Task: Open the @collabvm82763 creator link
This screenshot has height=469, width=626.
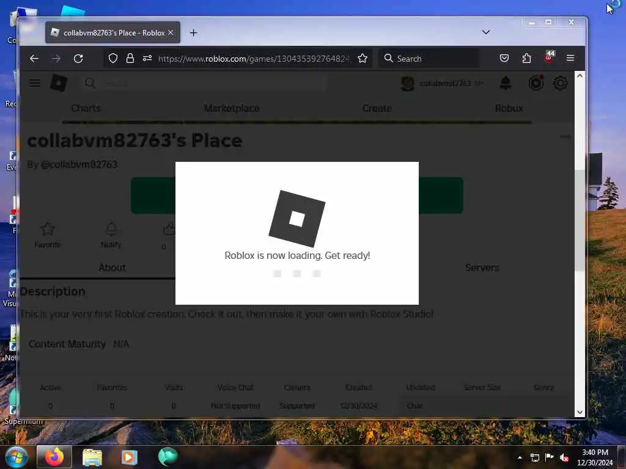Action: 79,164
